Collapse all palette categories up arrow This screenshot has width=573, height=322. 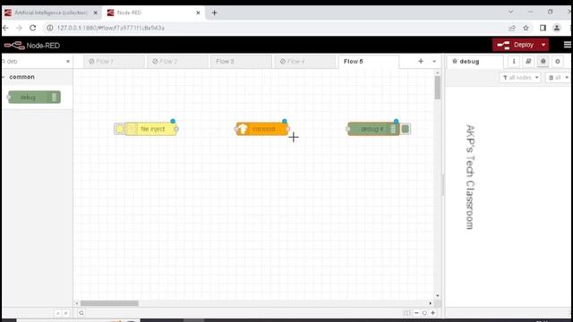pyautogui.click(x=57, y=313)
